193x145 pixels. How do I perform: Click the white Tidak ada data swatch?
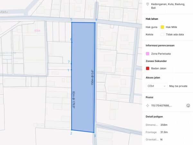[x=162, y=34]
